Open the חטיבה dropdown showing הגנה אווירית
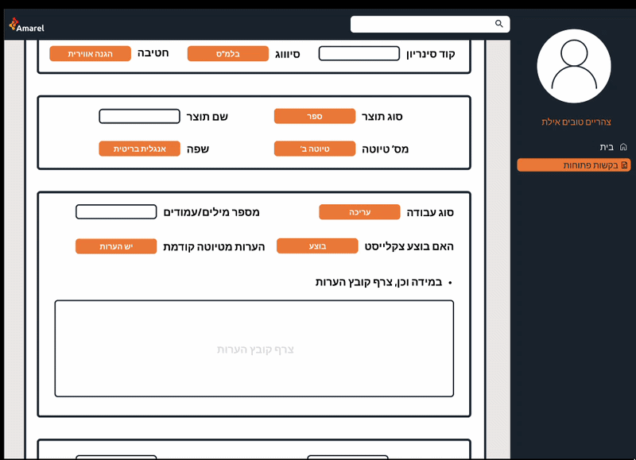 (x=90, y=53)
